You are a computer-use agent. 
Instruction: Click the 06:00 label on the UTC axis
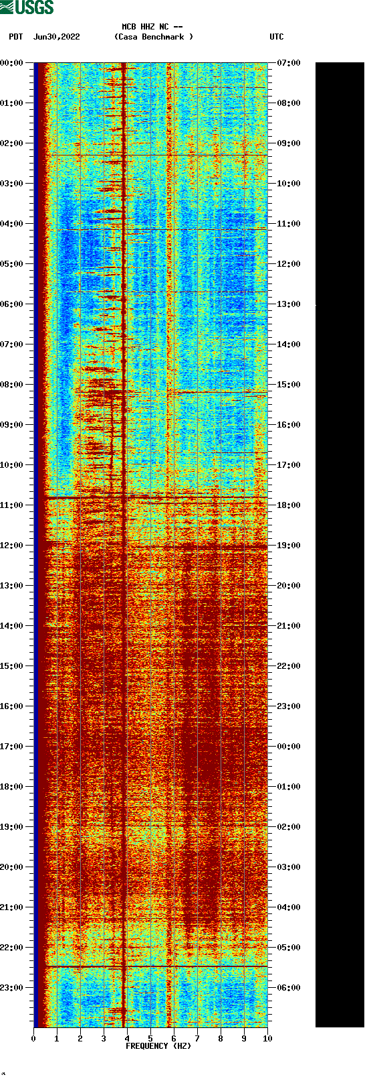289,988
